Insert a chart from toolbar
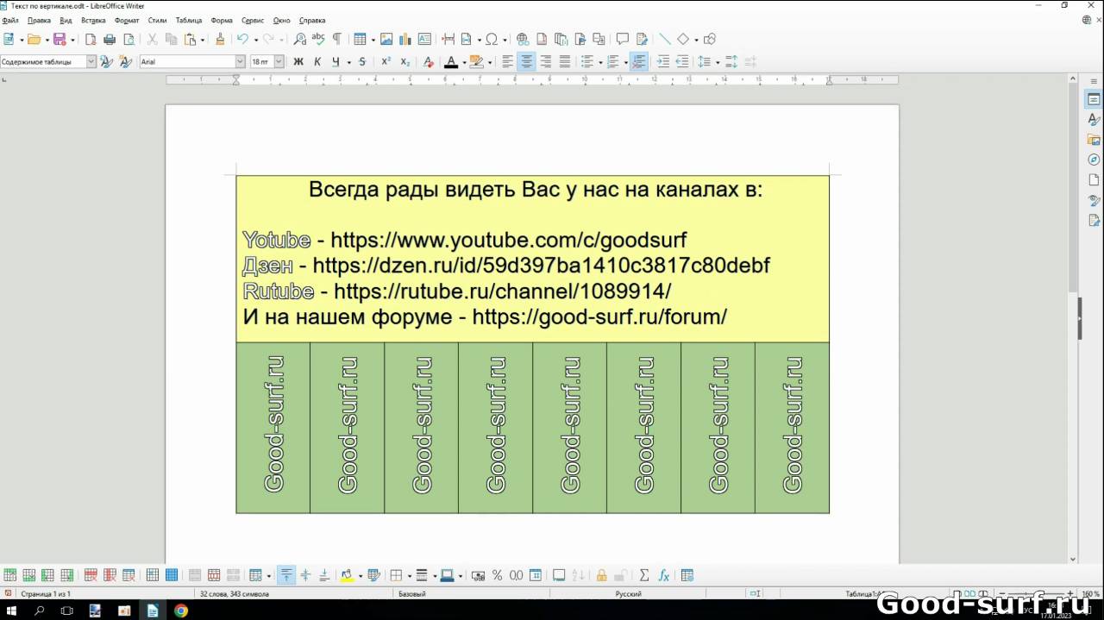The width and height of the screenshot is (1104, 620). 405,39
